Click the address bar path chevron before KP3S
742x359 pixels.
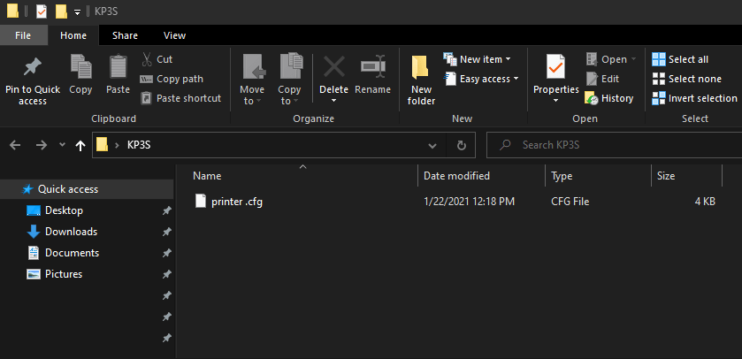(x=117, y=145)
